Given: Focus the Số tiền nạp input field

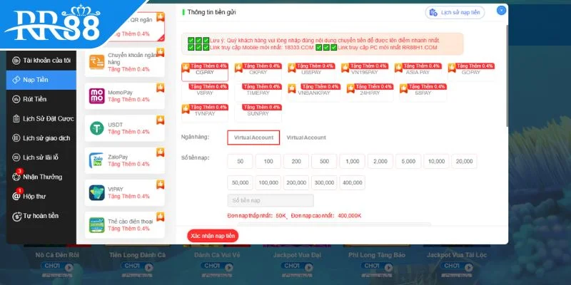Looking at the screenshot, I should [x=271, y=201].
